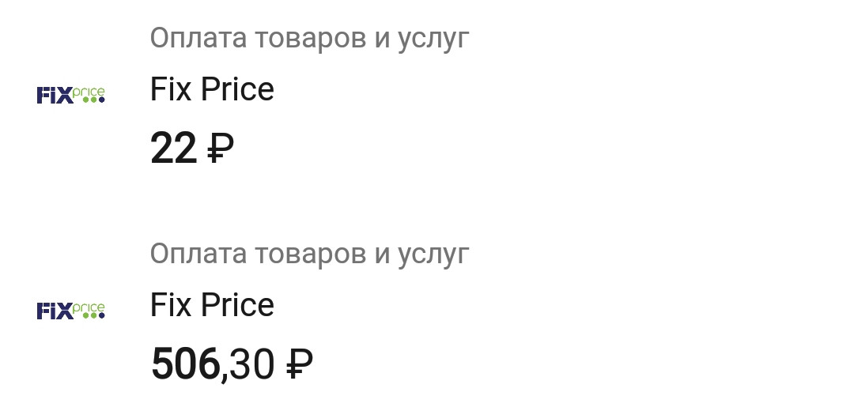Screen dimensions: 854x411
Task: Open the Fix Price logo on the 506,30 ₽ transaction
Action: [x=70, y=311]
